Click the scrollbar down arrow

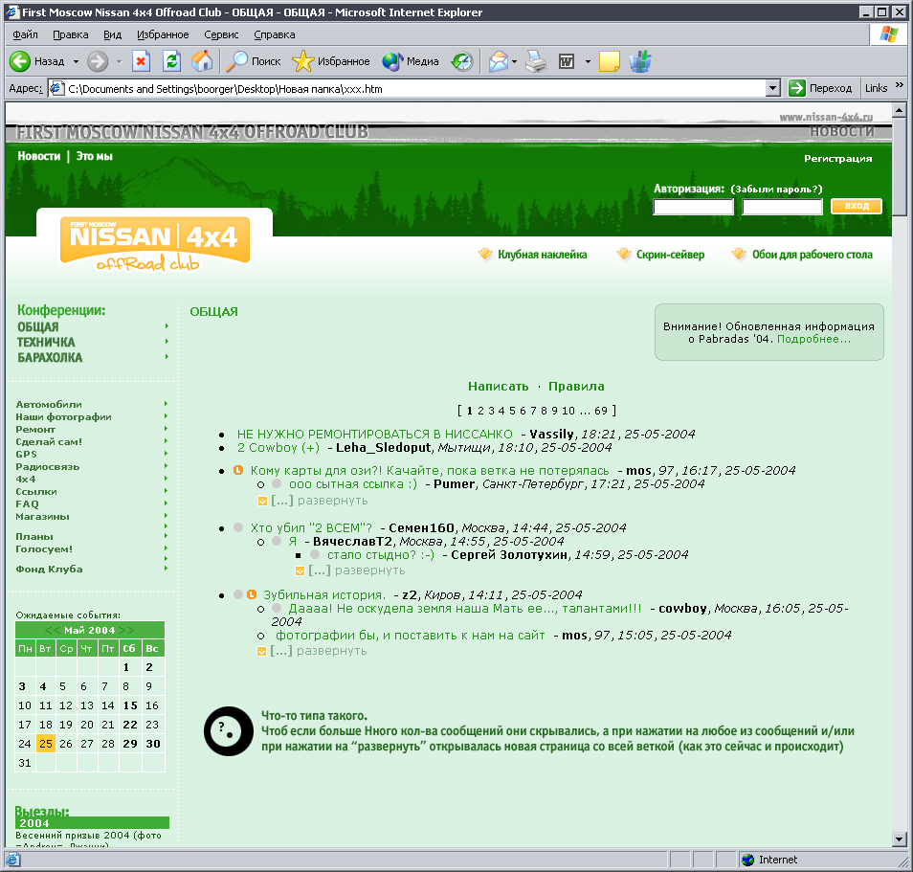click(x=899, y=839)
